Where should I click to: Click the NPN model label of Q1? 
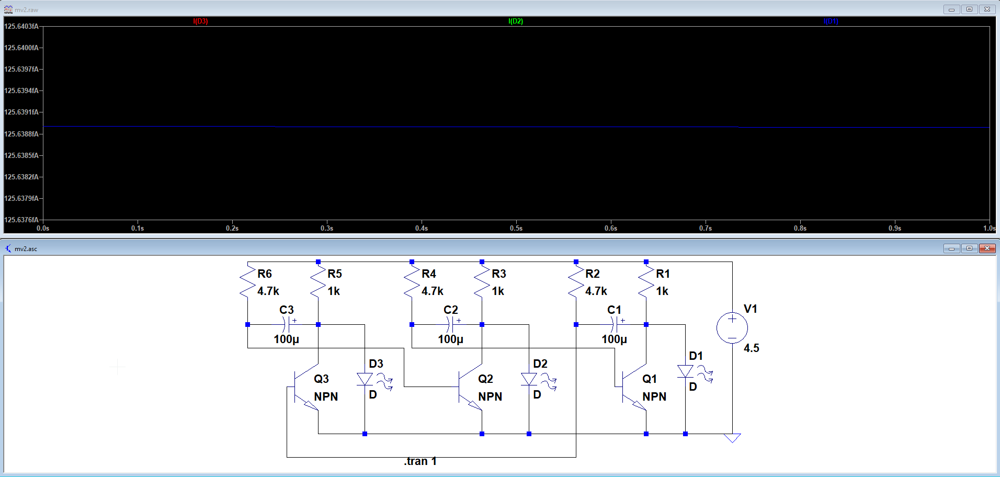(654, 397)
